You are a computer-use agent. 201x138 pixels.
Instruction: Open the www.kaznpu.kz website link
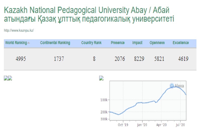19,30
